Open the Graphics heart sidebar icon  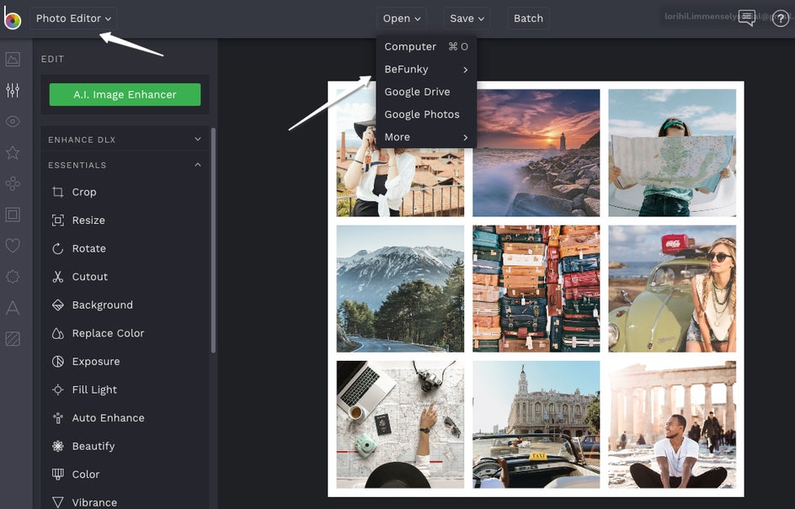tap(13, 246)
